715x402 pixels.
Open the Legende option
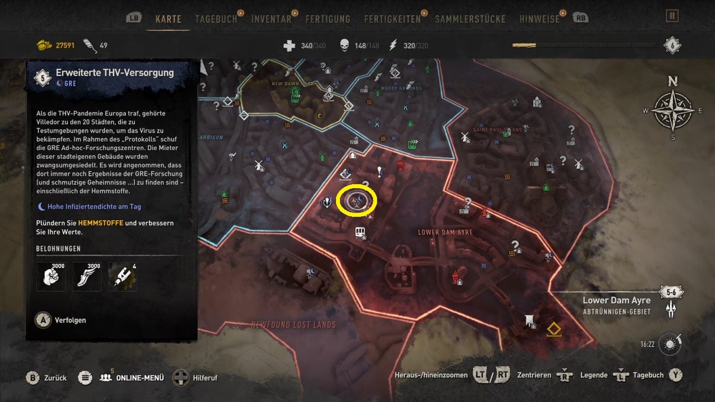click(593, 375)
